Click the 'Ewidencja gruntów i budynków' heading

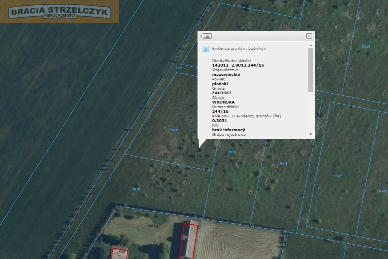[x=239, y=48]
